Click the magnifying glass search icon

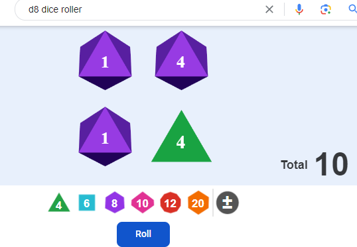[352, 9]
